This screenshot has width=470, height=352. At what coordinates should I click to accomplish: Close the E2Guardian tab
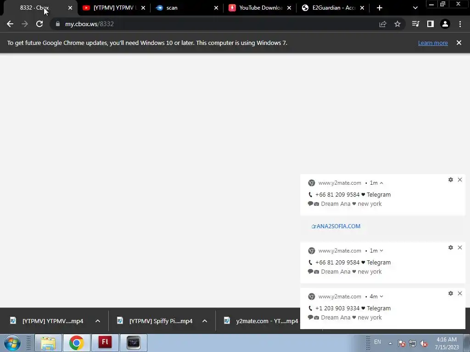click(362, 8)
